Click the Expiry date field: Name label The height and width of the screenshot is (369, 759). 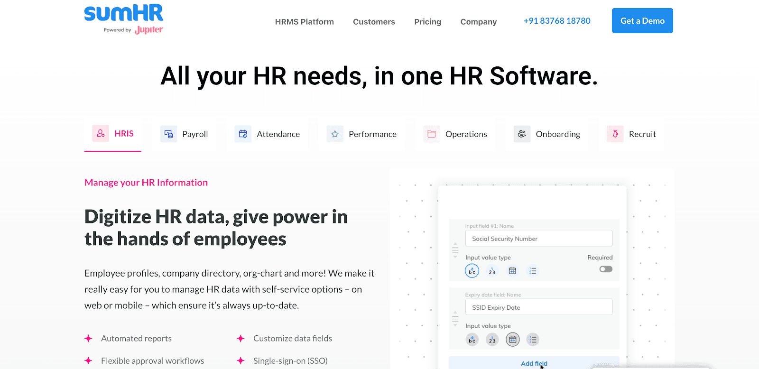coord(493,295)
